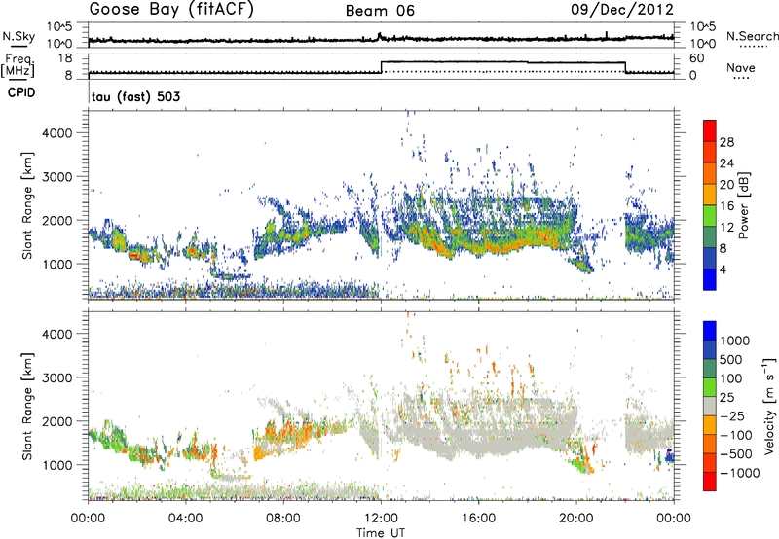Select the 'Freq. [MHz]' axis label
The image size is (779, 539).
click(x=19, y=65)
